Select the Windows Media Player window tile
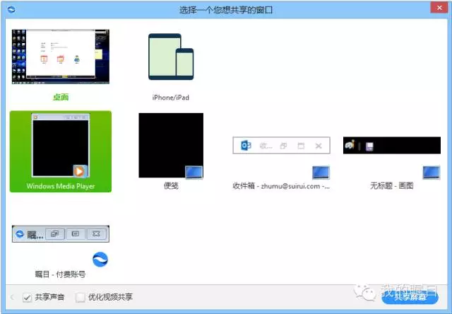 pos(60,151)
